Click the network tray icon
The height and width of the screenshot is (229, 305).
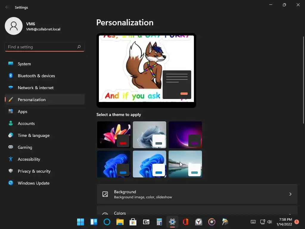tap(262, 222)
